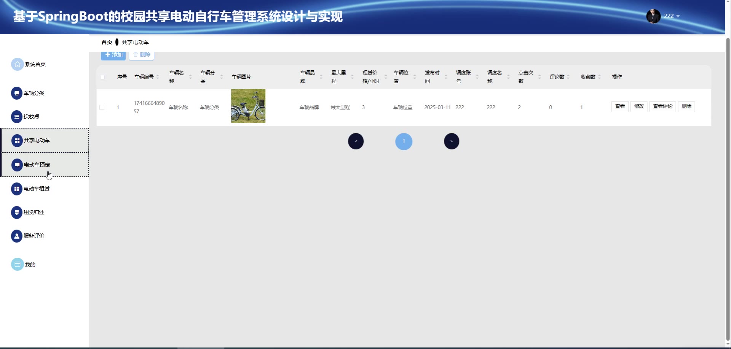This screenshot has width=731, height=349.
Task: Click the 共享电动车 grid icon
Action: point(17,141)
